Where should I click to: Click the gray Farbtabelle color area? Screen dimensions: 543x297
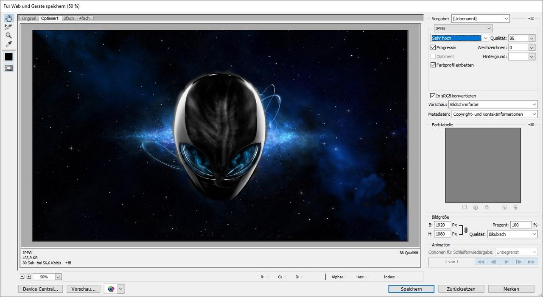point(483,165)
